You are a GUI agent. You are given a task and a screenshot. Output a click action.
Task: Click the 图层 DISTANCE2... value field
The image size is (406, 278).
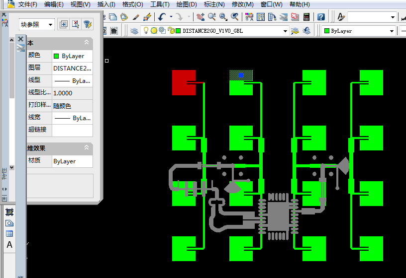72,69
